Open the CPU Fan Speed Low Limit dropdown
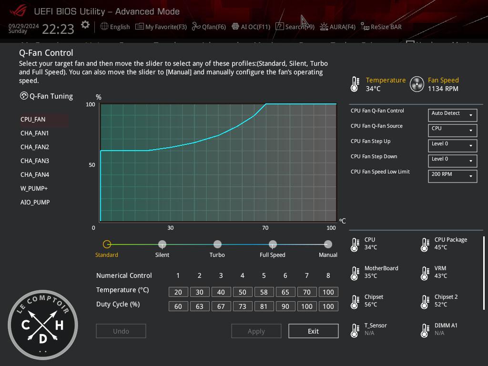 [452, 176]
